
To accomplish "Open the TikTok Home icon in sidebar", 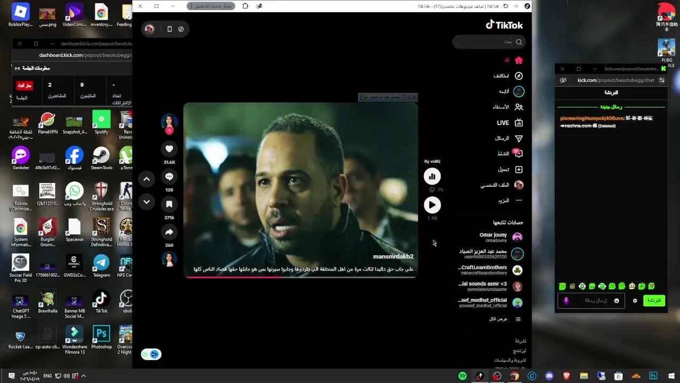I will tap(519, 60).
